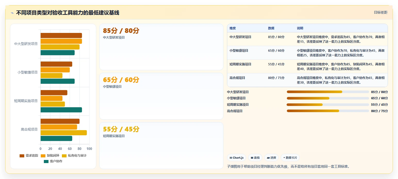Screen dimensions: 398x179
Task: Click the 高合规项目 progress bar
Action: (x=328, y=111)
